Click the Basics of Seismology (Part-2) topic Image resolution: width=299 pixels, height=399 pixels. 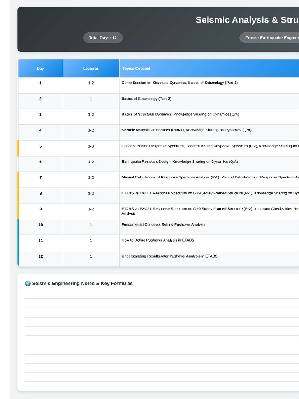146,99
